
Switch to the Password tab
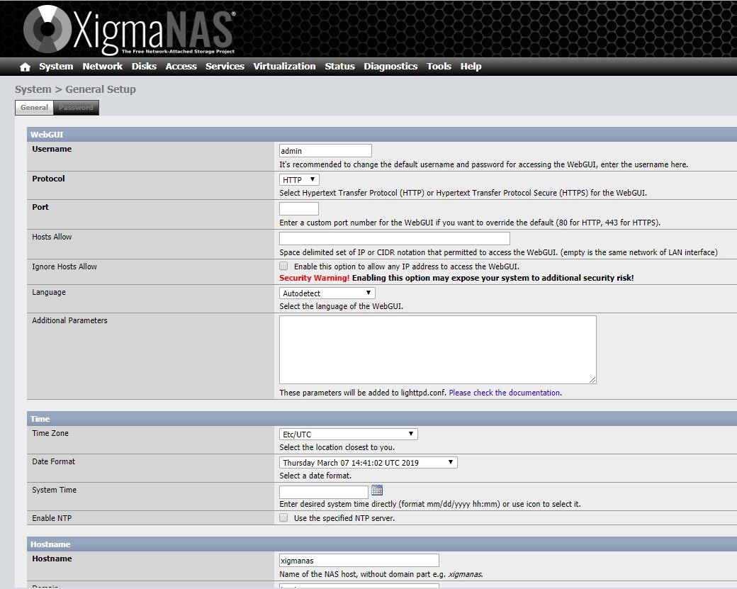76,108
